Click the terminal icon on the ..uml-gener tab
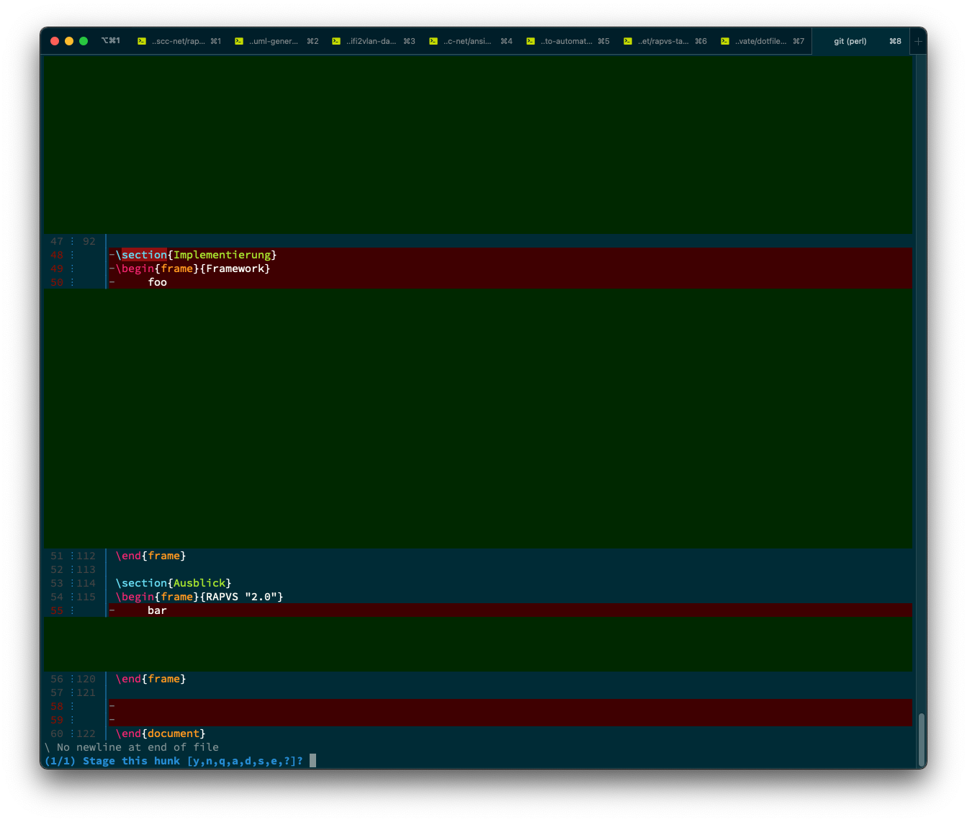The width and height of the screenshot is (967, 822). click(x=238, y=41)
